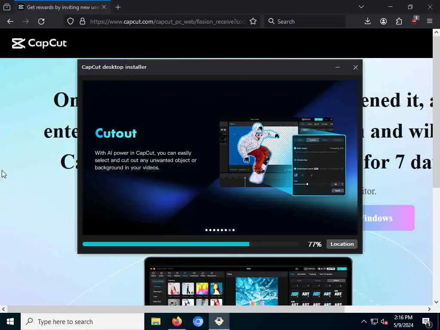The width and height of the screenshot is (440, 330).
Task: Open Firefox View icon at tab bar start
Action: click(x=7, y=7)
